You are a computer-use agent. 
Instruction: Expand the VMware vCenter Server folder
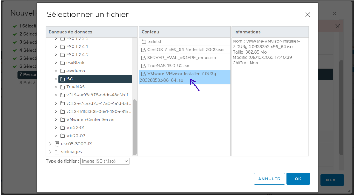(x=56, y=119)
